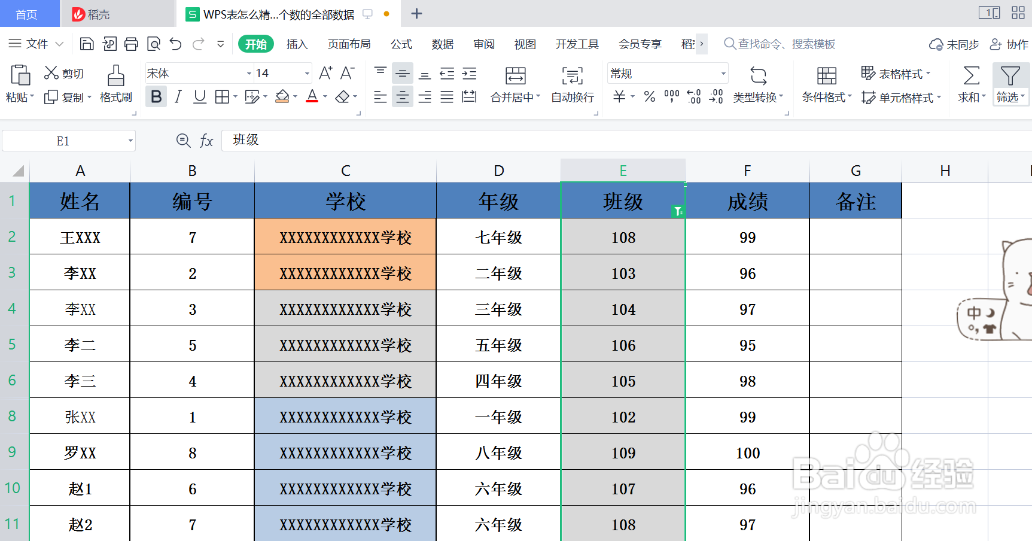Toggle align left

[x=380, y=97]
